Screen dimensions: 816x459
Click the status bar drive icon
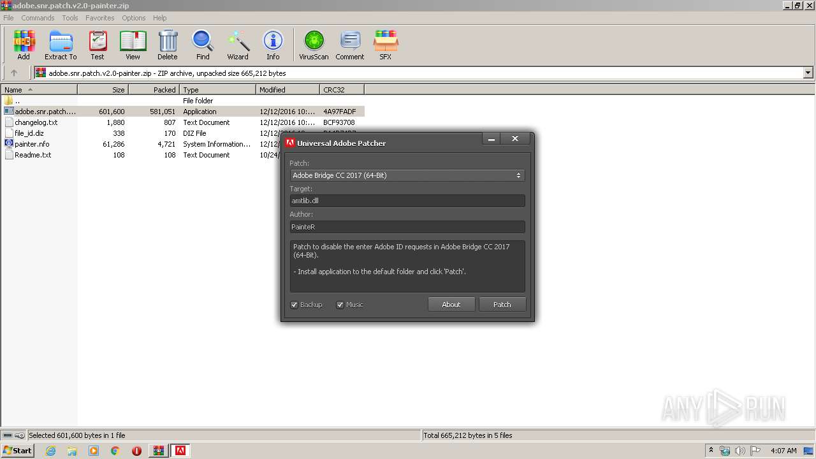click(8, 435)
